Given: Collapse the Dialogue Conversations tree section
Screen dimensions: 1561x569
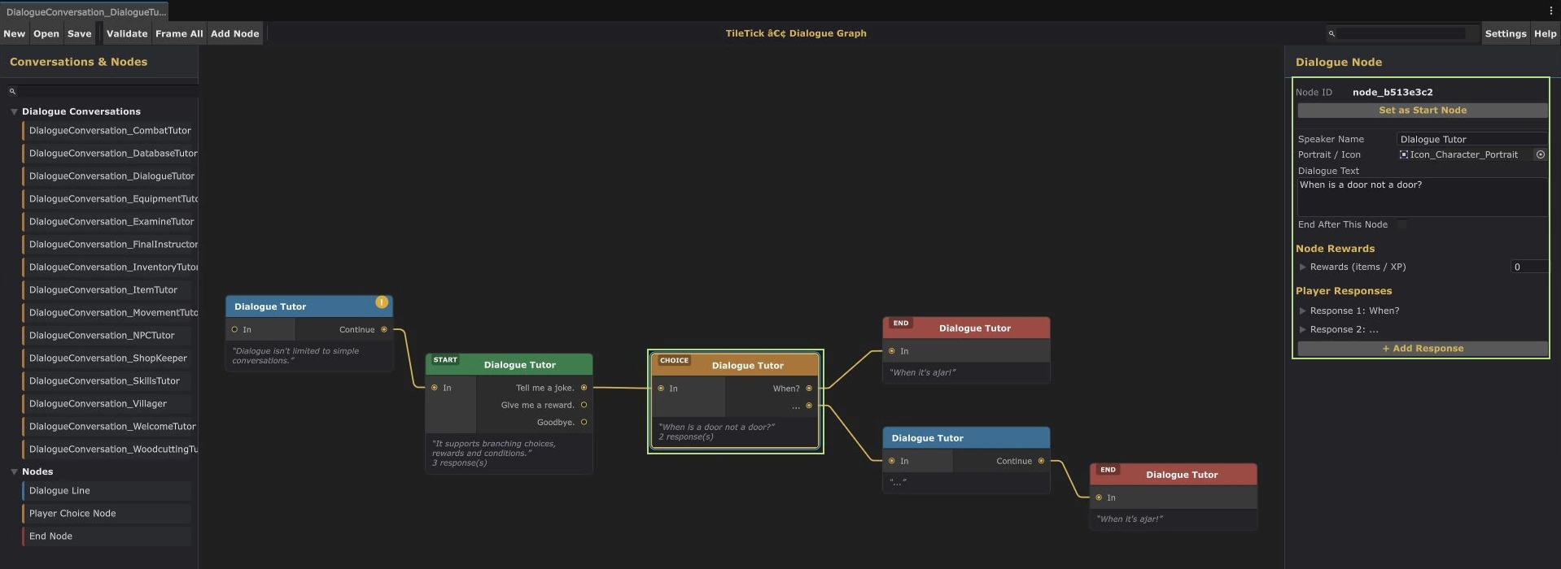Looking at the screenshot, I should [14, 111].
